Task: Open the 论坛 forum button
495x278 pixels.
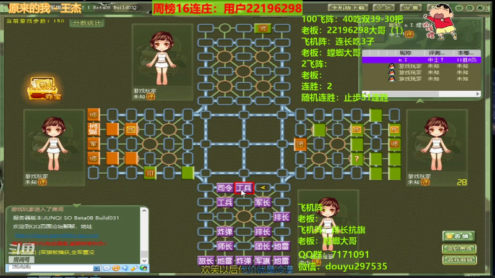Action: pyautogui.click(x=384, y=7)
